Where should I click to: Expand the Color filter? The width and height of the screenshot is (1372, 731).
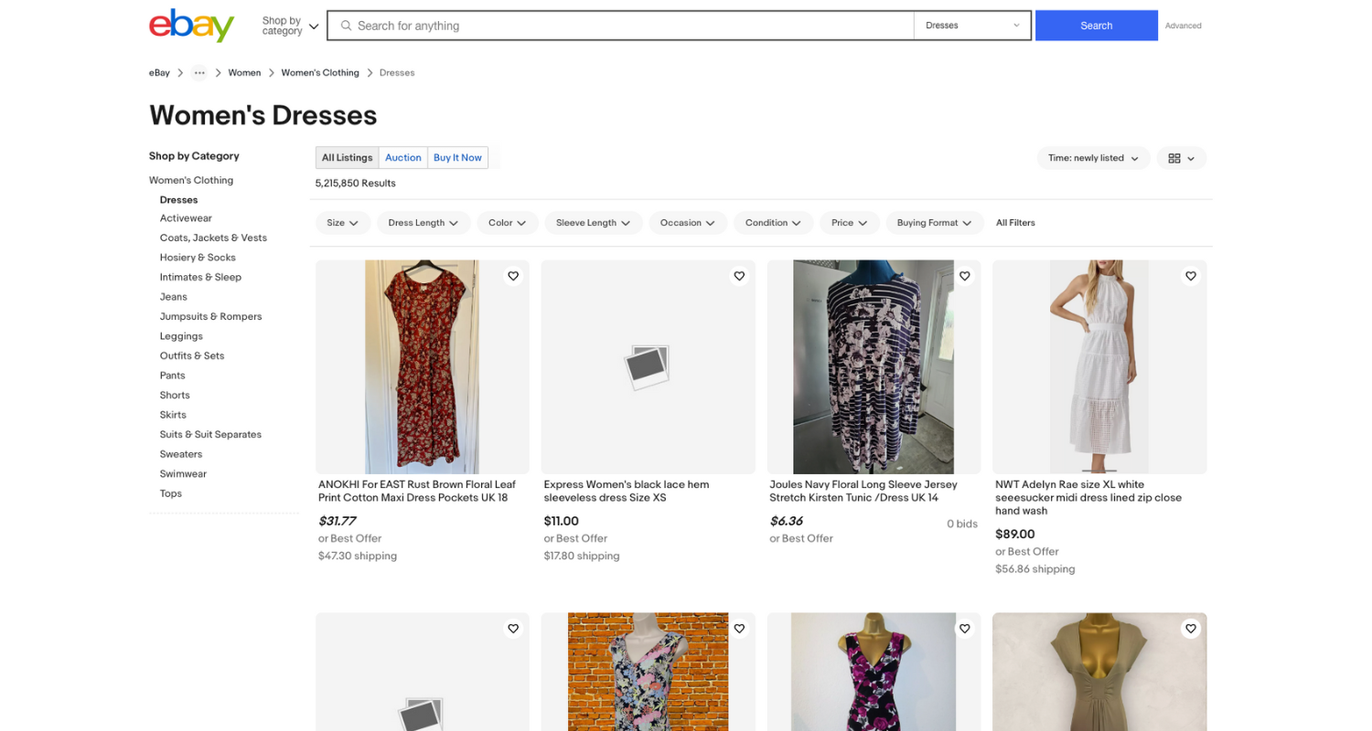point(508,223)
